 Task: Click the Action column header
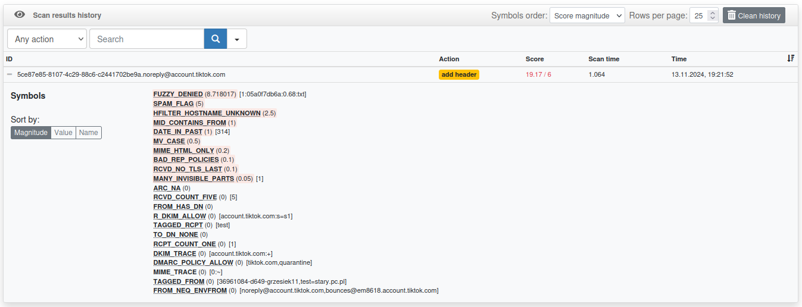(449, 59)
